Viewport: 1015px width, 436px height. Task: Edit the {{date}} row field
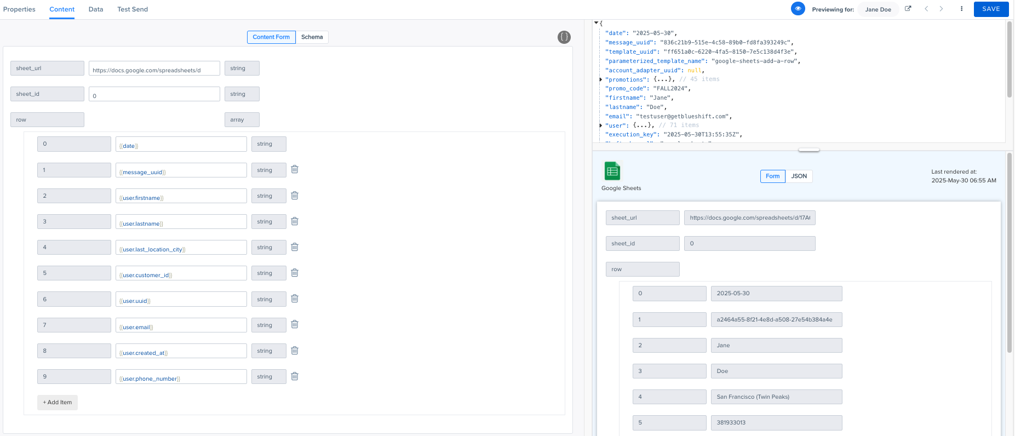click(181, 144)
